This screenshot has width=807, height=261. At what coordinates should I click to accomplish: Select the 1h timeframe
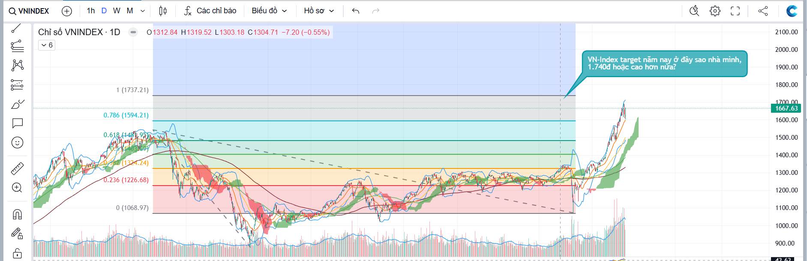click(x=91, y=11)
